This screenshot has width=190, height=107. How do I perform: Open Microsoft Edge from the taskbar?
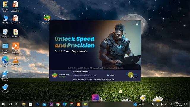65,104
